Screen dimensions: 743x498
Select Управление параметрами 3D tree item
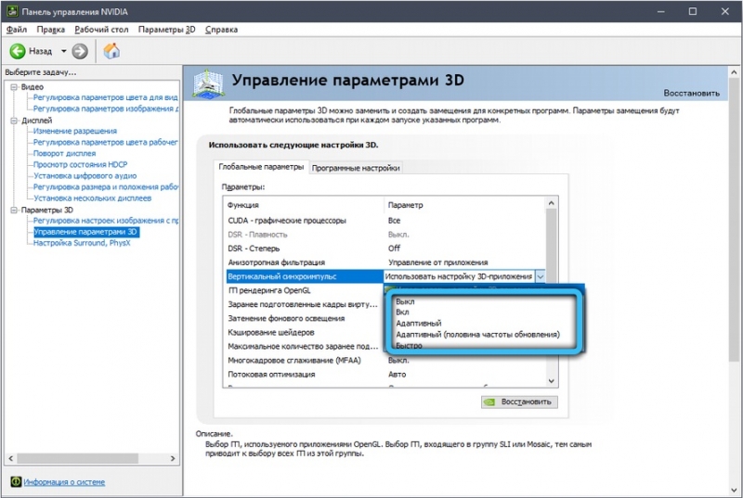(85, 232)
